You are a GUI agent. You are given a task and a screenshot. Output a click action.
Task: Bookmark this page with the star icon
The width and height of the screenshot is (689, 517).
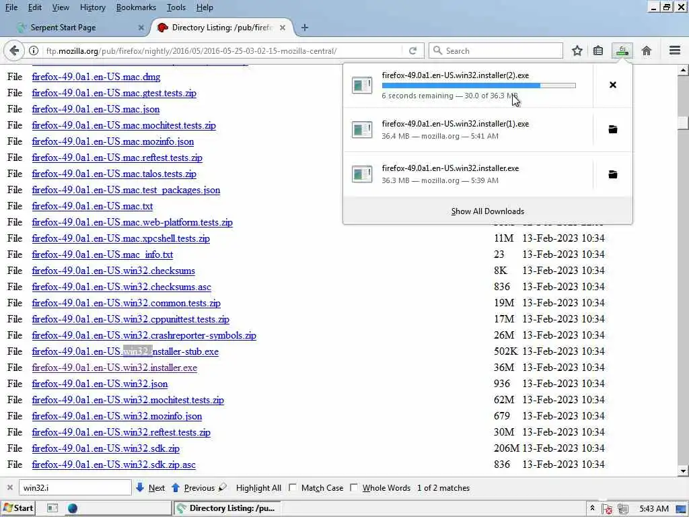click(x=577, y=50)
